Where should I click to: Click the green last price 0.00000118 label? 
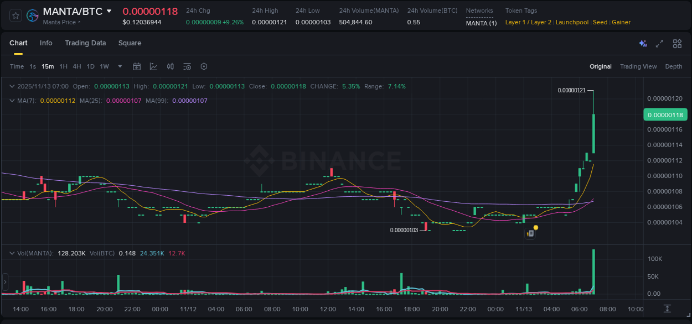[665, 114]
